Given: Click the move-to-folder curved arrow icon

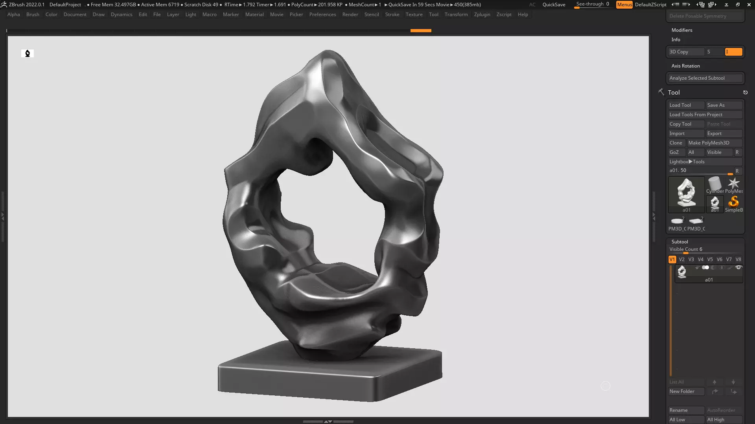Looking at the screenshot, I should 715,391.
